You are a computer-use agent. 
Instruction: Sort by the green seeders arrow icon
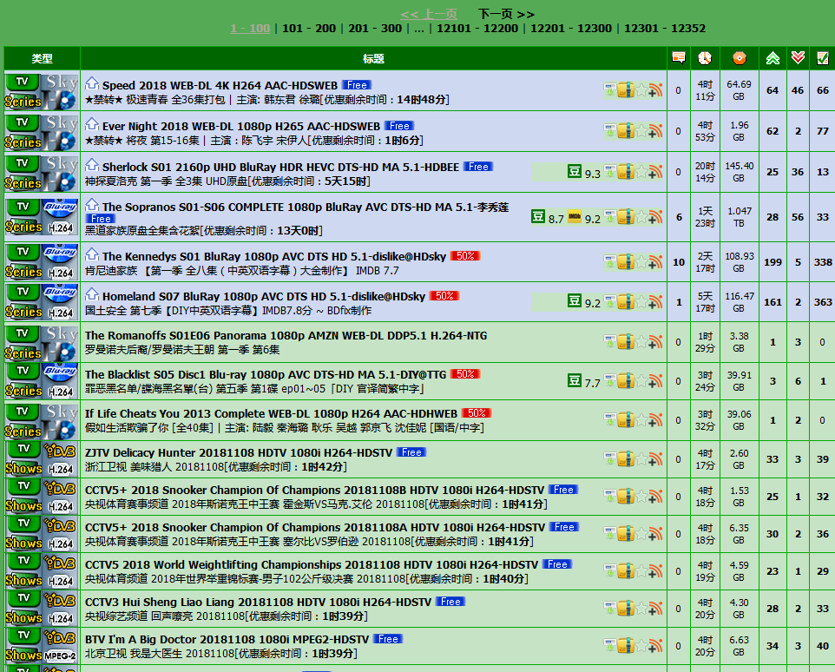pyautogui.click(x=773, y=58)
